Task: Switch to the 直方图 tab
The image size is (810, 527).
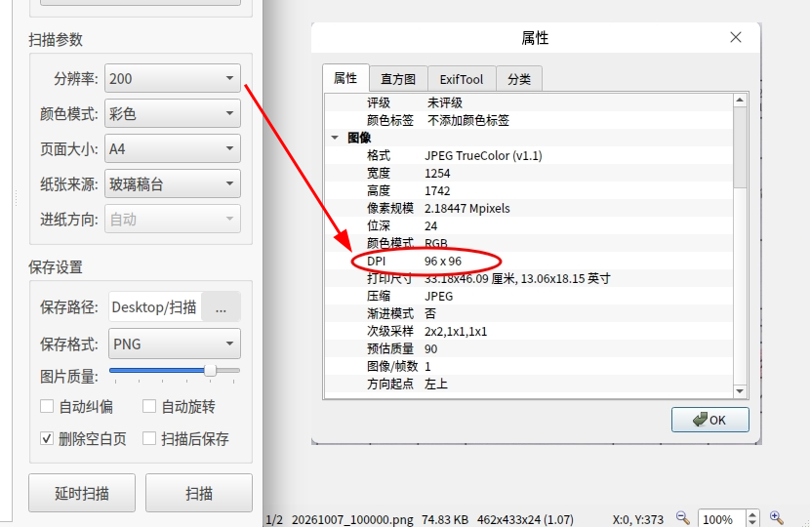Action: 398,79
